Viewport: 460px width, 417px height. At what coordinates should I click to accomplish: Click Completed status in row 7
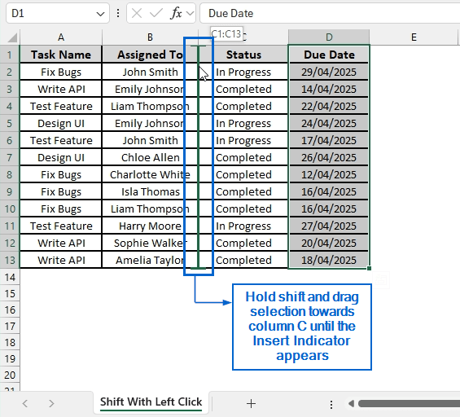pyautogui.click(x=243, y=157)
